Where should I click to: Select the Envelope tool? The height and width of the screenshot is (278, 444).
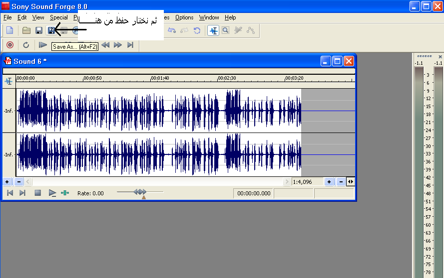pyautogui.click(x=251, y=30)
